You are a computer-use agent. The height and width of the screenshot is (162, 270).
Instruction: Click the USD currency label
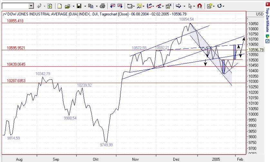pos(259,14)
